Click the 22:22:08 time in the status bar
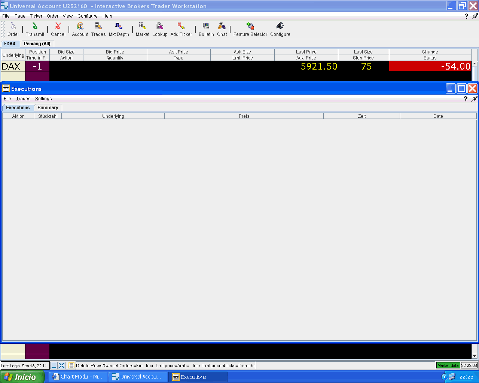Screen dimensions: 479x383 click(469, 365)
